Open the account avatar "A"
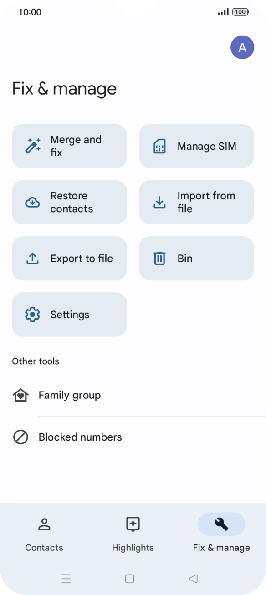The width and height of the screenshot is (266, 595). pyautogui.click(x=242, y=47)
